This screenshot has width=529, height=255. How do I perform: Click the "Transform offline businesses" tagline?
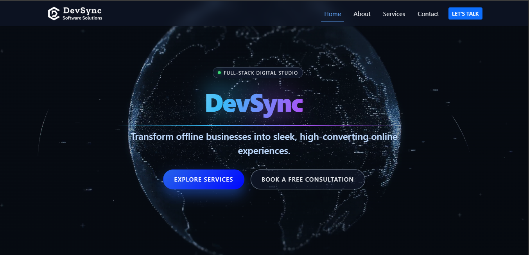[x=264, y=144]
